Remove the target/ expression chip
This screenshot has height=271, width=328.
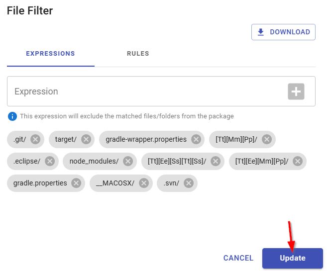(x=86, y=139)
